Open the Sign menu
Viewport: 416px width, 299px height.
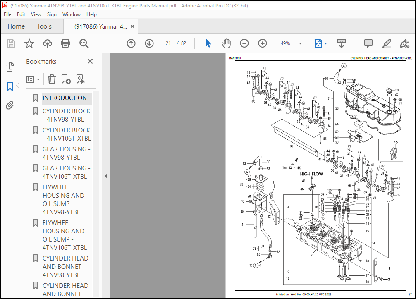(x=52, y=14)
